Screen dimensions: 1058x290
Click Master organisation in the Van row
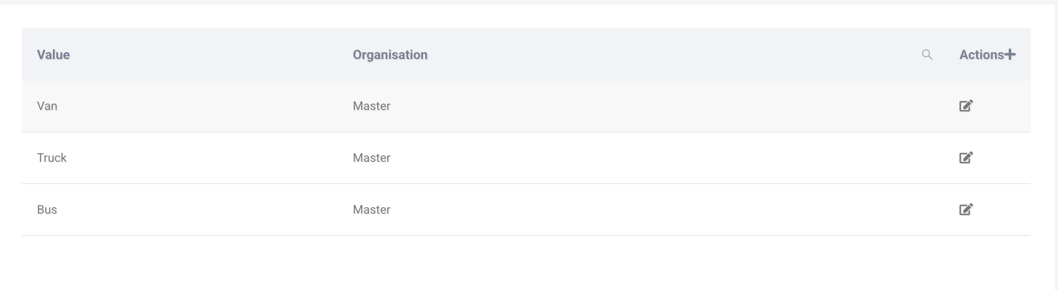371,106
